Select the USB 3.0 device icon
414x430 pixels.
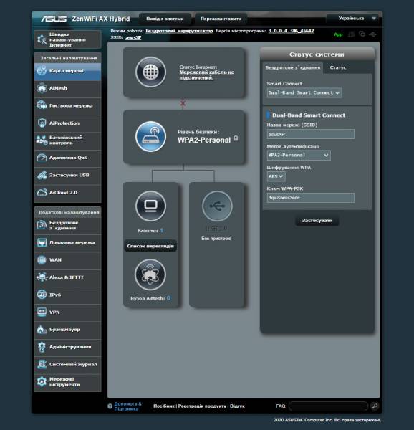tap(217, 206)
